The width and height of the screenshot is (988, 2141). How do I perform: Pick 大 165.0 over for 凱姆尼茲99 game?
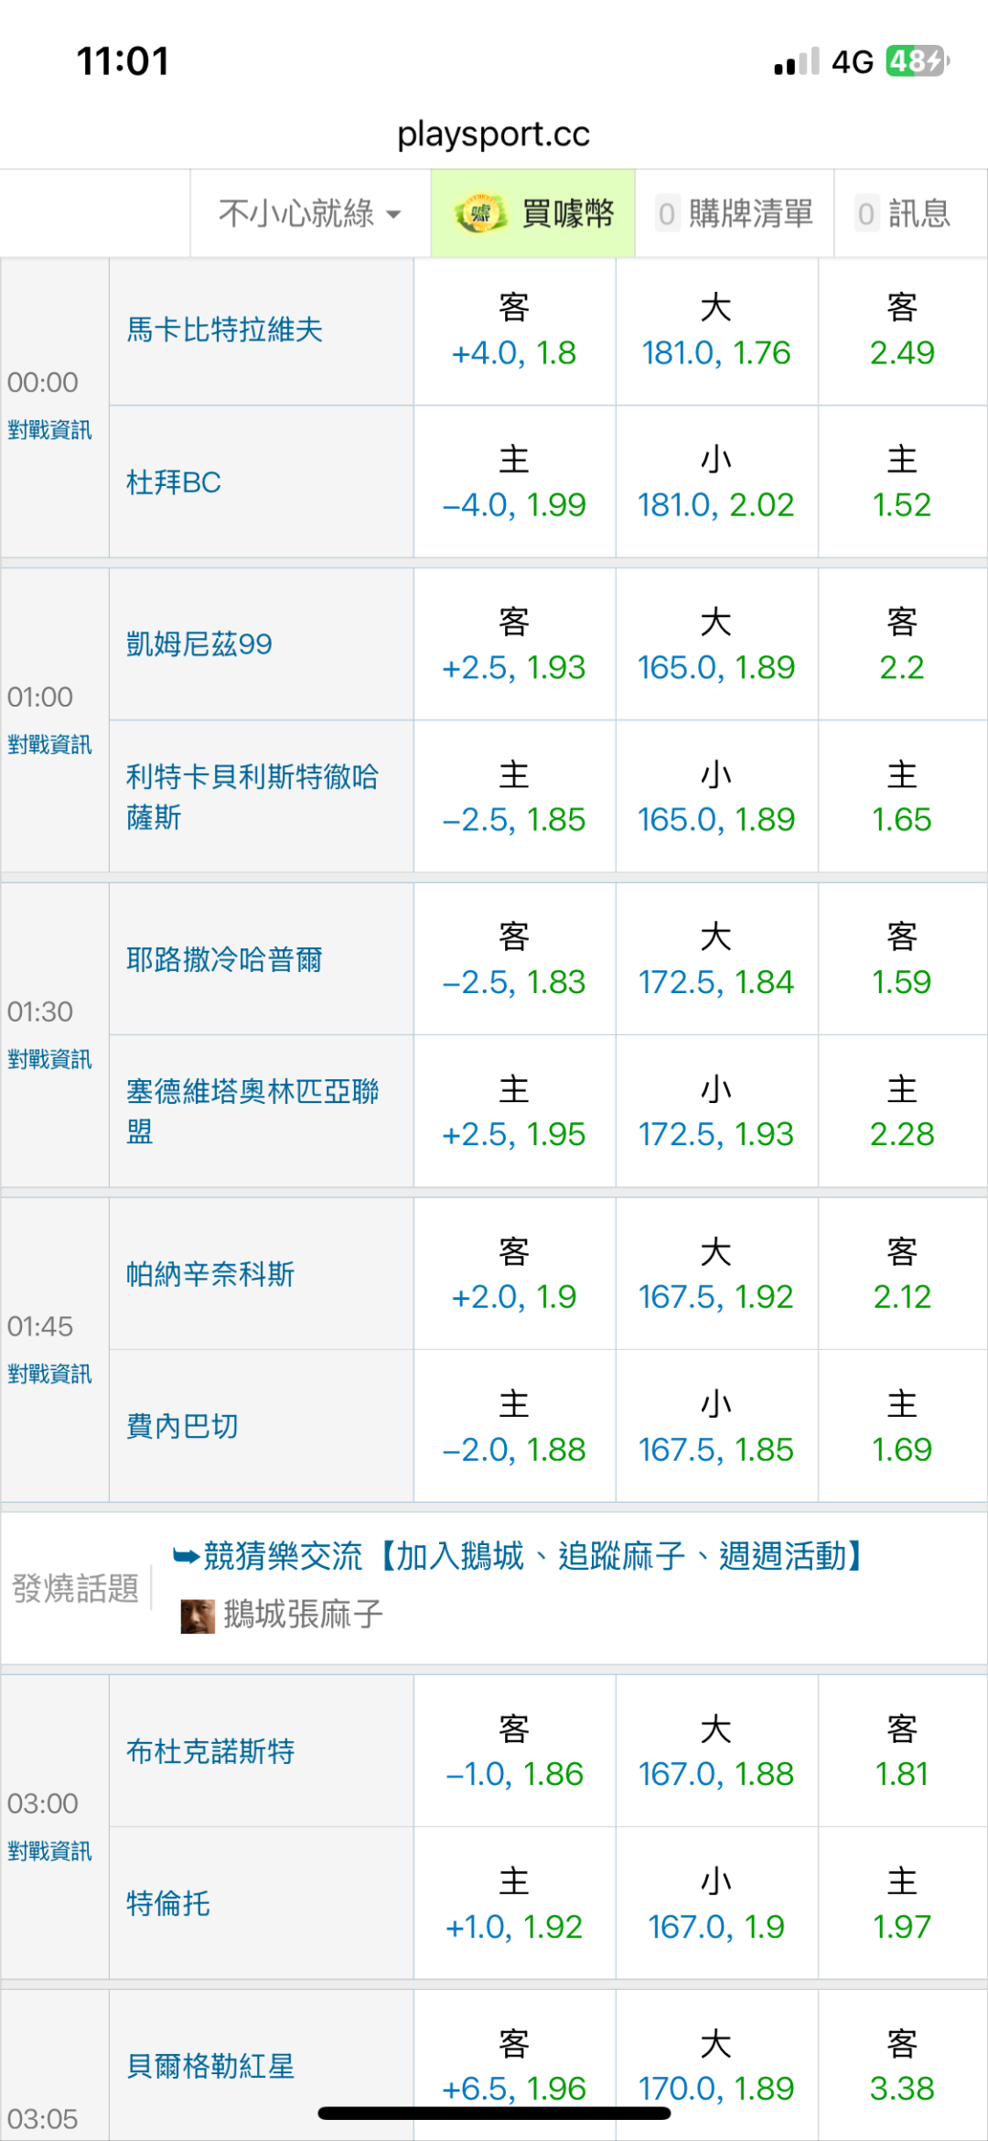point(716,645)
